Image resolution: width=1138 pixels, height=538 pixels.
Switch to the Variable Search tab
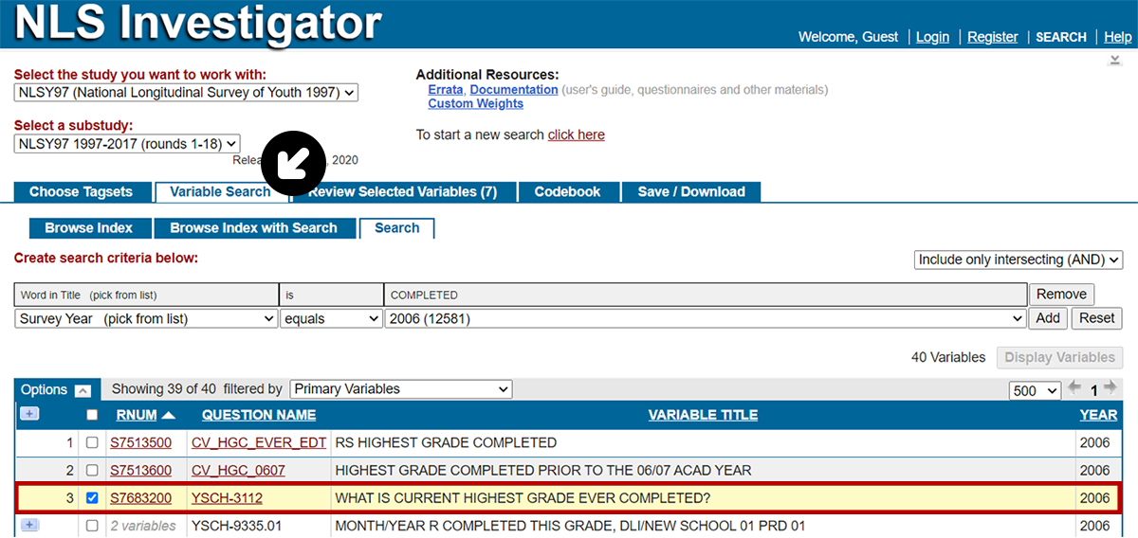tap(220, 192)
